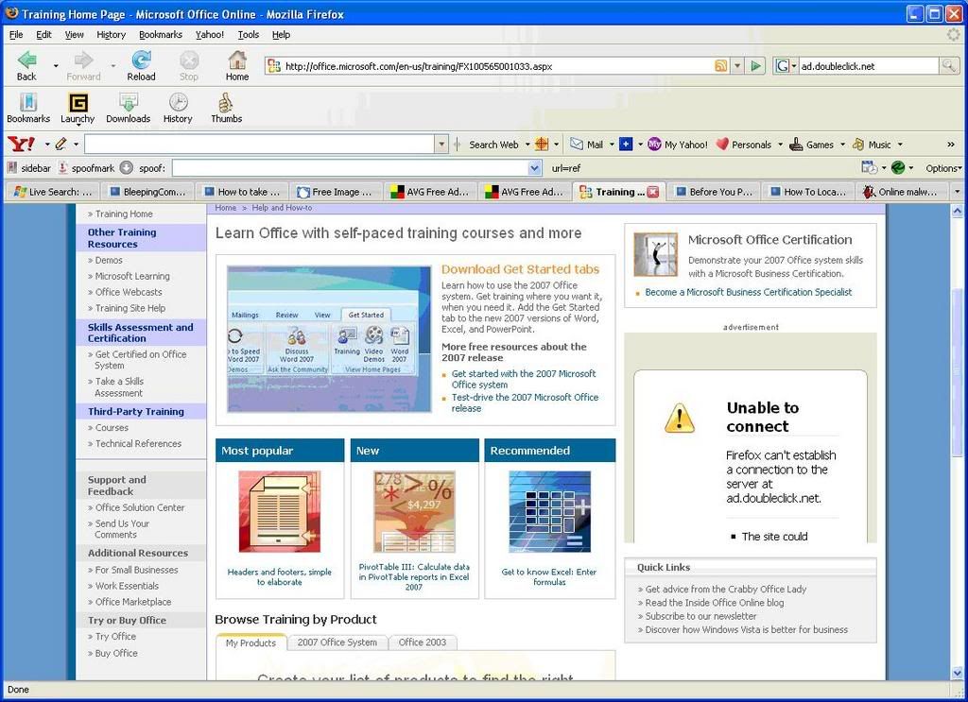Click the RSS feed icon in address bar
Image resolution: width=968 pixels, height=702 pixels.
720,66
